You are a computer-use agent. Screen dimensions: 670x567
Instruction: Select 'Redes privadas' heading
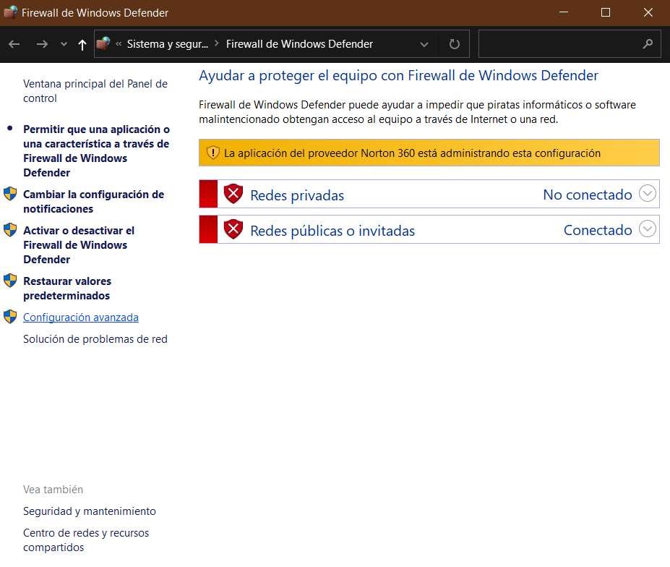(x=297, y=195)
